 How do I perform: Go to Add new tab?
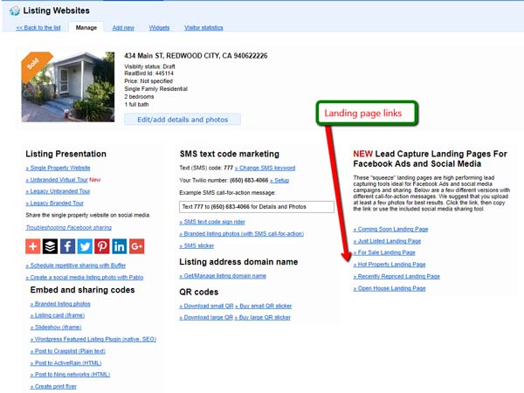point(123,28)
